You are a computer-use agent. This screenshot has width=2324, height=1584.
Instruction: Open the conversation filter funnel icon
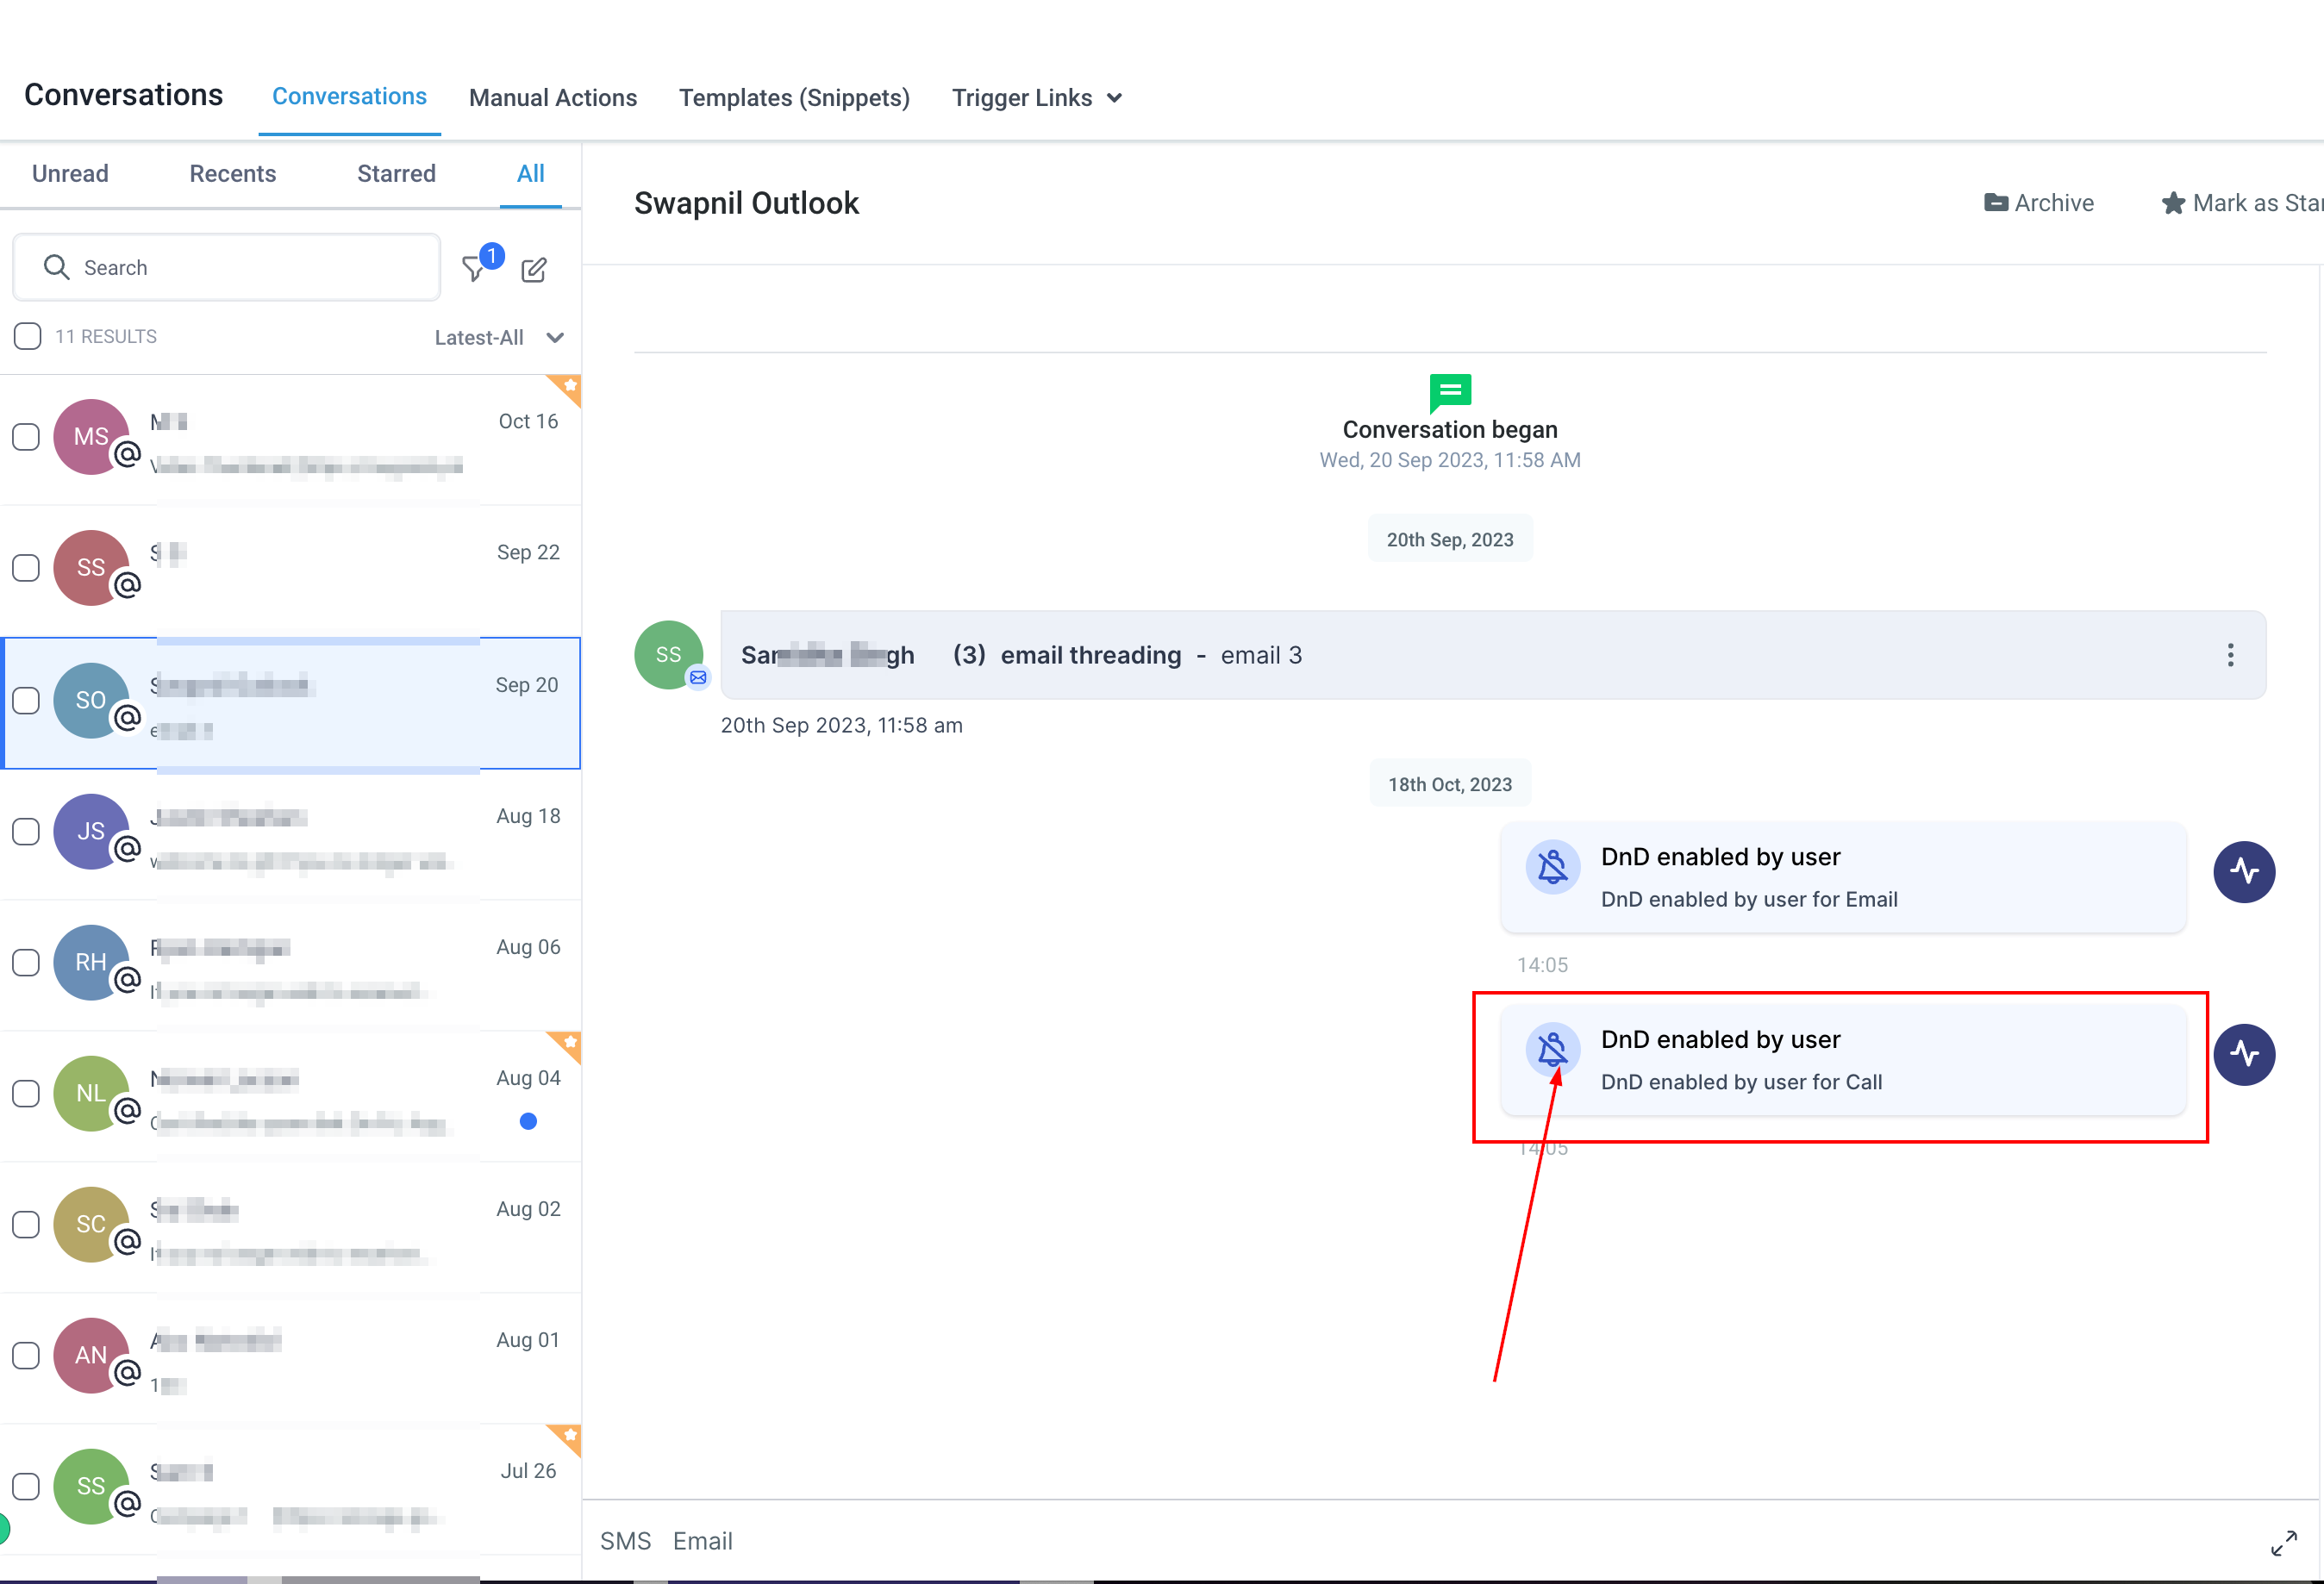(473, 268)
